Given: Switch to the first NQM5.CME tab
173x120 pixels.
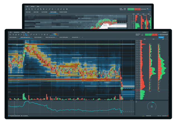Looking at the screenshot, I should [38, 37].
